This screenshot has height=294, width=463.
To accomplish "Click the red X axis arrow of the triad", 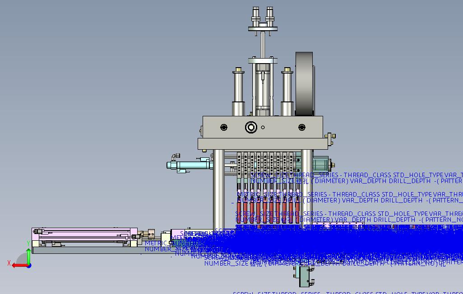I will [19, 266].
